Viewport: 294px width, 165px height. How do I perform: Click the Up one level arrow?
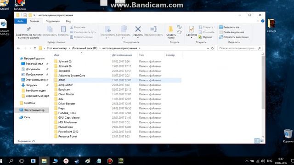coord(35,48)
